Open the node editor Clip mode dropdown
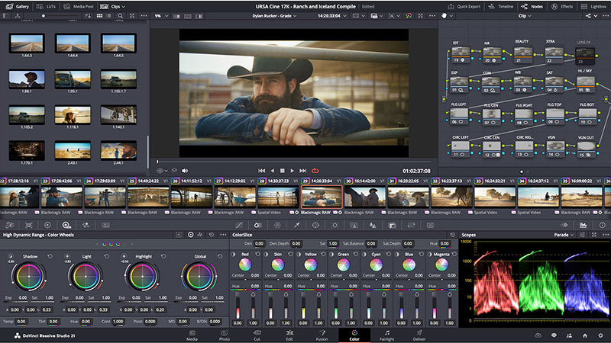The height and width of the screenshot is (343, 611). [525, 16]
